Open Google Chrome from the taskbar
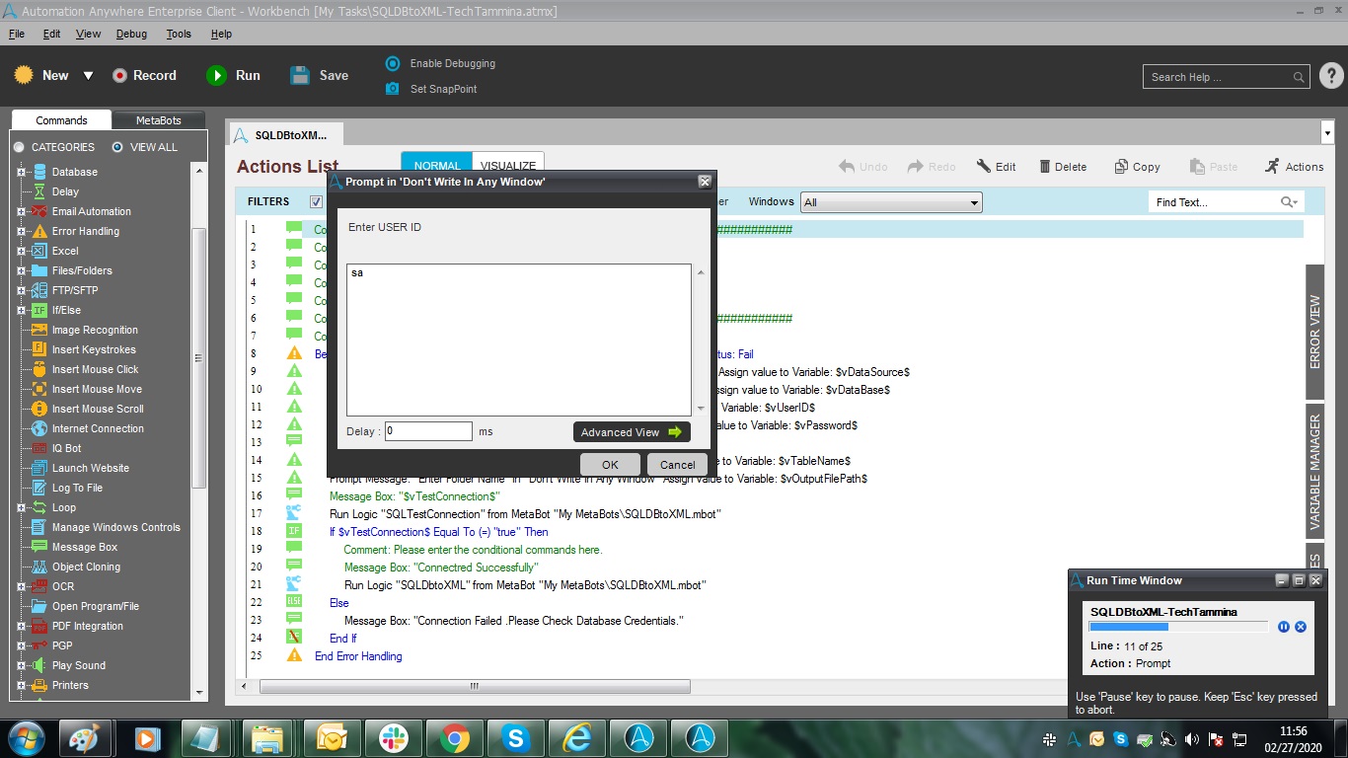This screenshot has width=1348, height=758. (455, 737)
